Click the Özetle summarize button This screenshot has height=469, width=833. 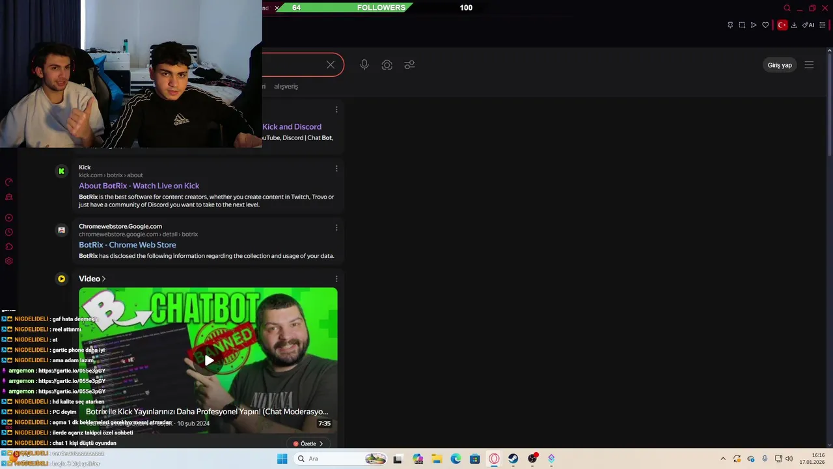coord(308,444)
